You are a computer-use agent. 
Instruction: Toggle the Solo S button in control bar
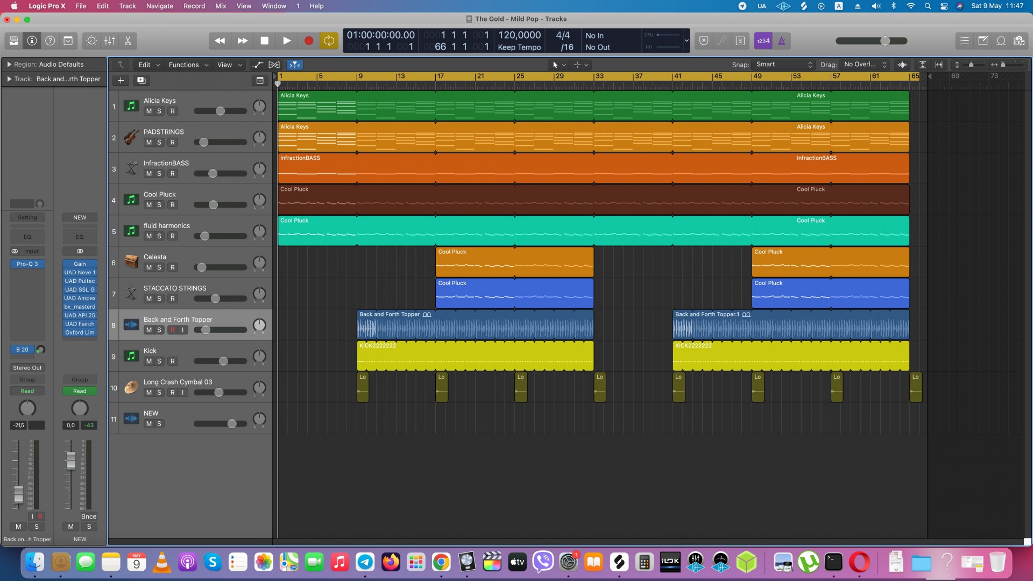(x=740, y=41)
